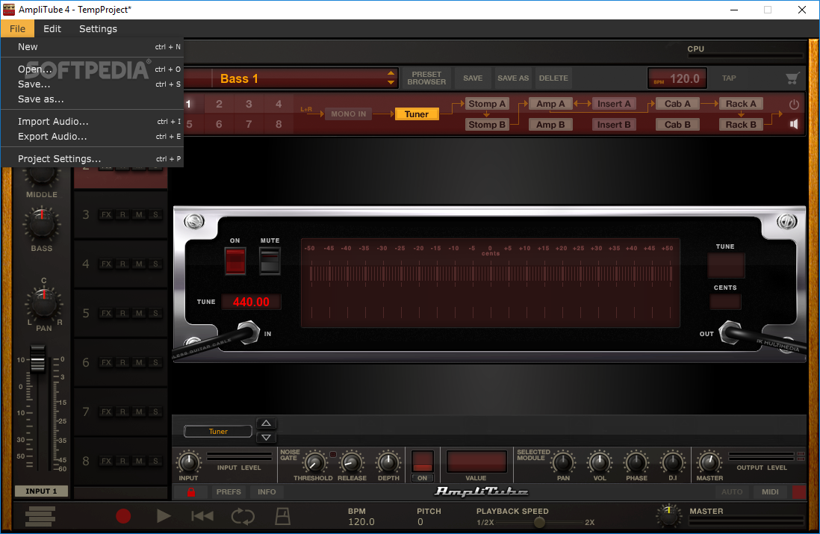Click the channel volume fader handle
The height and width of the screenshot is (534, 820).
coord(37,358)
